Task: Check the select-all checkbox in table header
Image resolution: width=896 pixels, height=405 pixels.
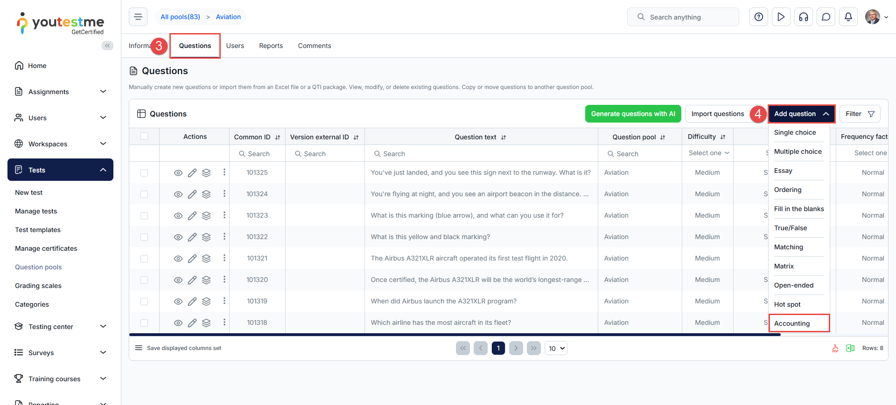Action: coord(144,137)
